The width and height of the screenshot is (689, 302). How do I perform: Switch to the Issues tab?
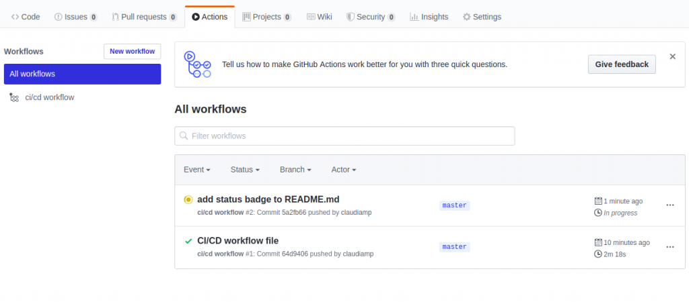pyautogui.click(x=76, y=17)
